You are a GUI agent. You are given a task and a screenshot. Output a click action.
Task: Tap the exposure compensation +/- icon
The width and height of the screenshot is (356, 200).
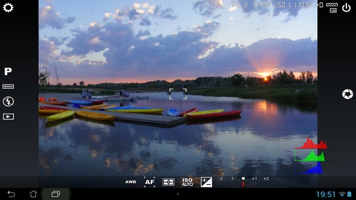click(206, 182)
